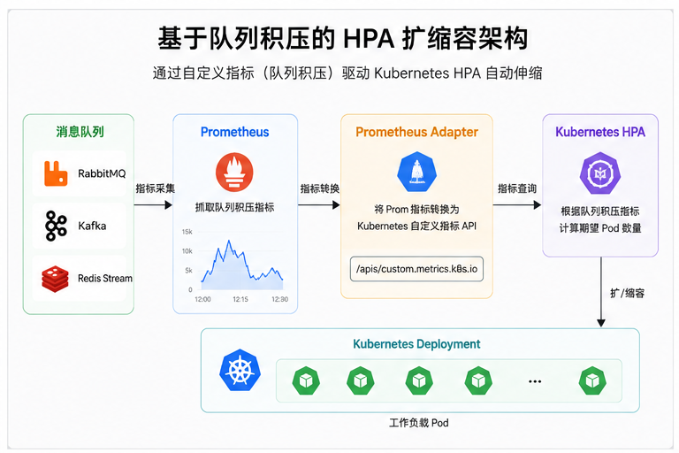Click the blue Kubernetes helm wheel icon

click(240, 370)
